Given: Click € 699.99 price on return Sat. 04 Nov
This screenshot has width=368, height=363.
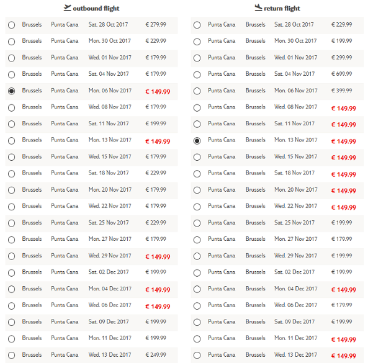Looking at the screenshot, I should (341, 74).
